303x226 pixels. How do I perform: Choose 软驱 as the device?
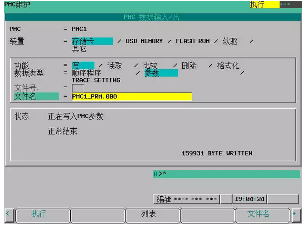click(x=230, y=41)
